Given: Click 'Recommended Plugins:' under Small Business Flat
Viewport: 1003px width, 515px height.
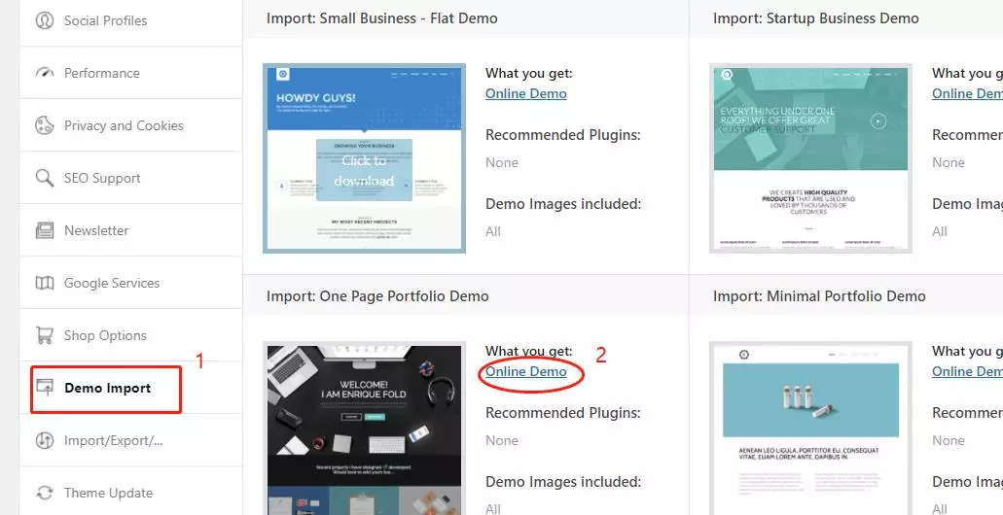Looking at the screenshot, I should (x=563, y=135).
